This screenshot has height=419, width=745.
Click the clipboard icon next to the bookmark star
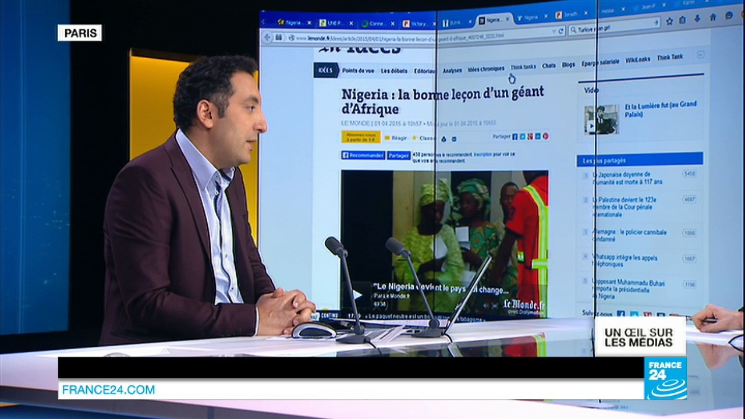click(681, 20)
